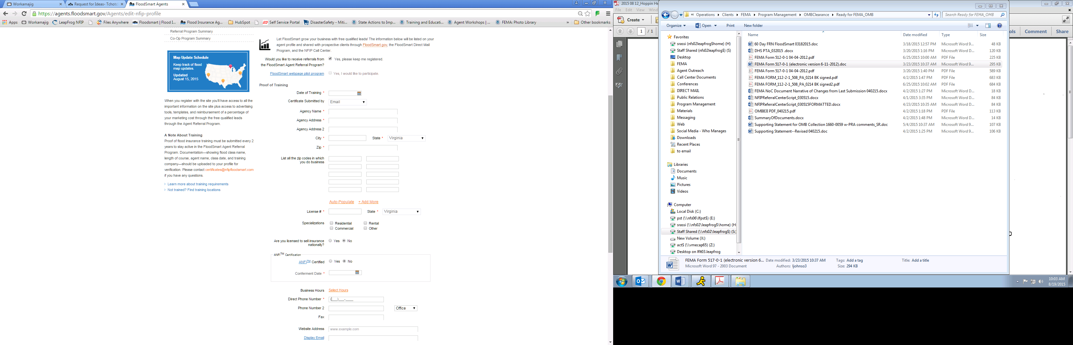Screen dimensions: 1073x345
Task: Click the Date of Training calendar icon
Action: [359, 93]
